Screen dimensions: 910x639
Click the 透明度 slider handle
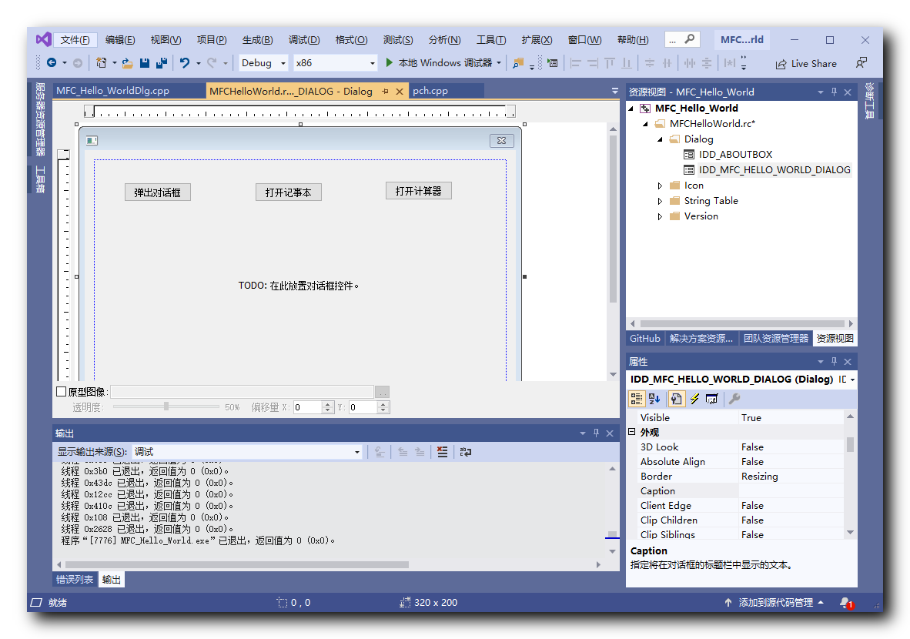[x=166, y=406]
